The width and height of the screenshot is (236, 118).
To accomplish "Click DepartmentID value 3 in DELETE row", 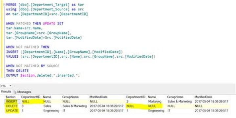I will (22, 106).
